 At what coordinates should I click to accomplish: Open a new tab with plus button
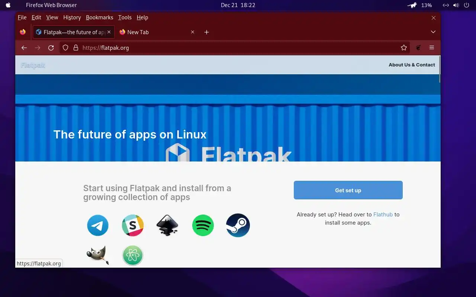(207, 32)
